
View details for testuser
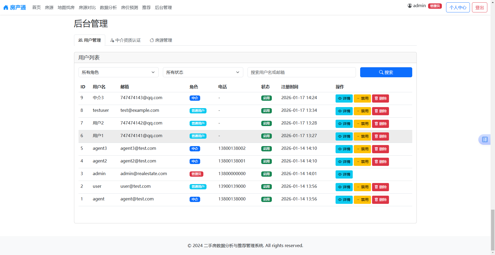click(x=344, y=111)
